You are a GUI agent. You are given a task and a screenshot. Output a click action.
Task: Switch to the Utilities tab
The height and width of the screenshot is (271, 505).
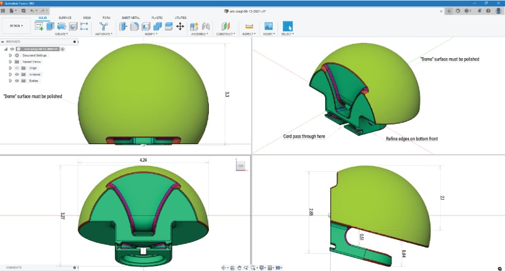[x=181, y=18]
